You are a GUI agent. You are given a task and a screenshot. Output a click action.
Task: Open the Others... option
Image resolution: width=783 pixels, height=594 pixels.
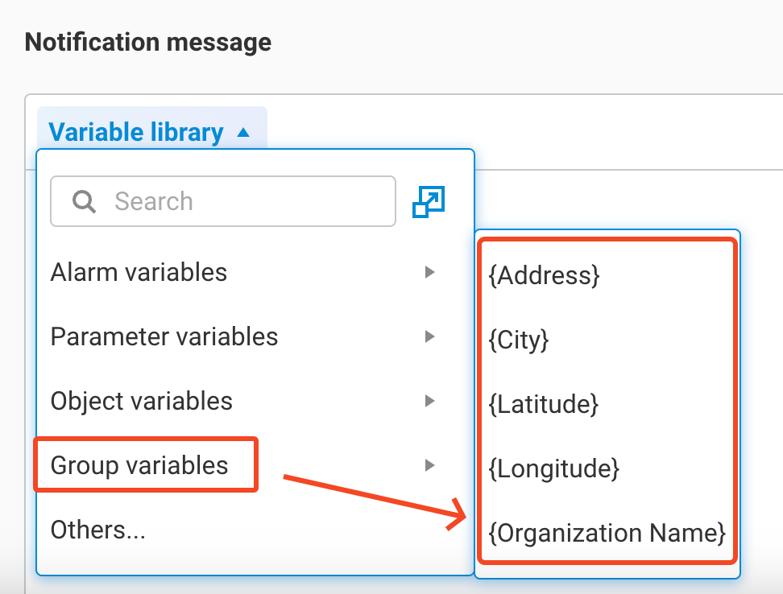pyautogui.click(x=98, y=530)
